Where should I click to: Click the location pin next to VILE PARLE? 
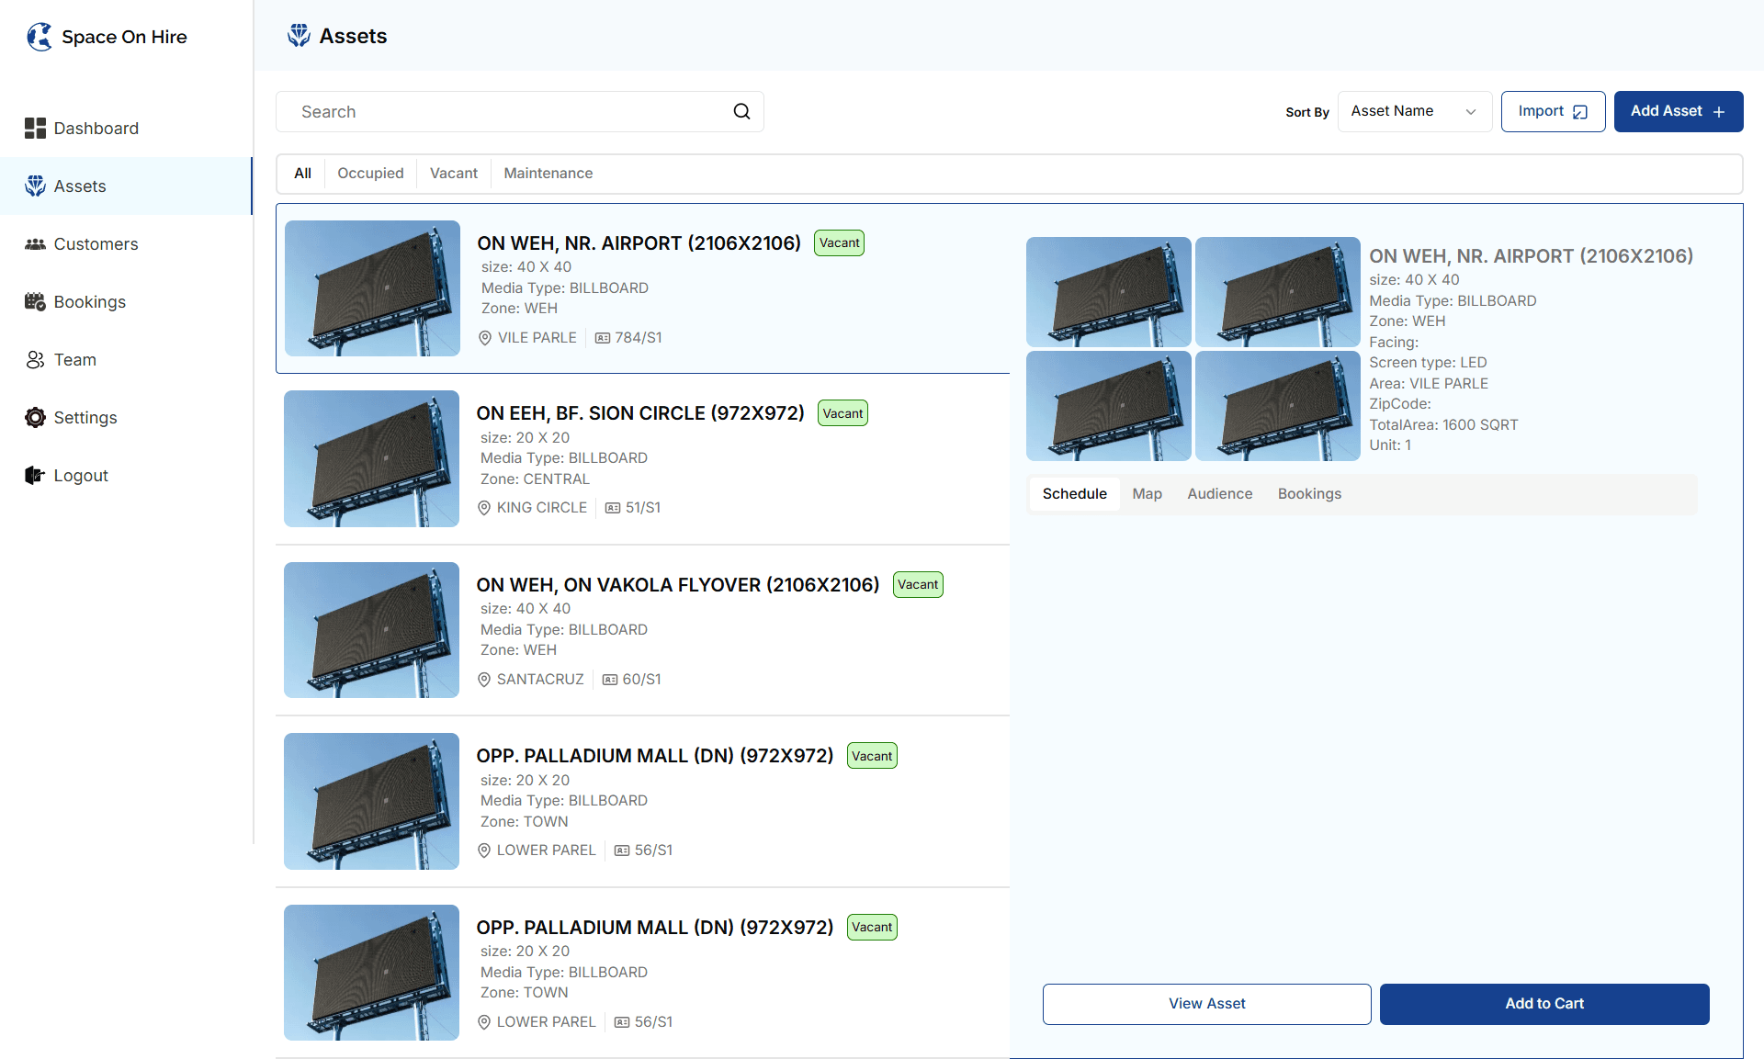click(x=485, y=337)
